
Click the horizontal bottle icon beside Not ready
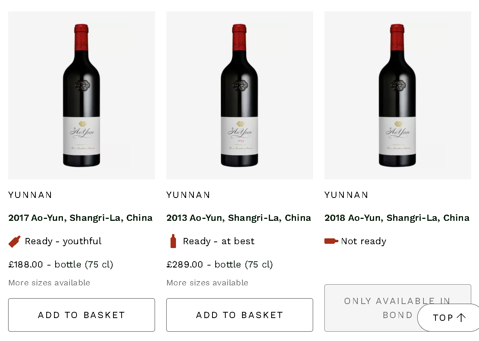tap(331, 241)
